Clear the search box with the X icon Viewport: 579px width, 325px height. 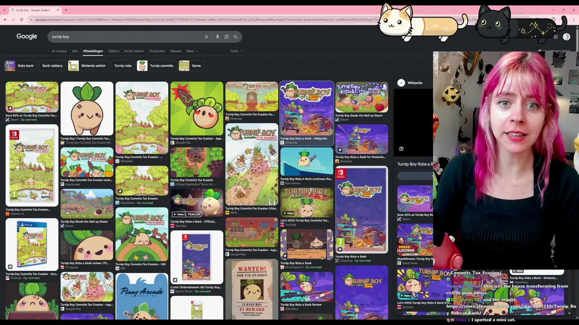(x=206, y=37)
